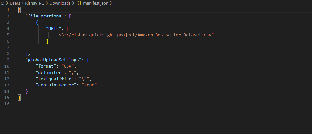Select line number 9 in gutter
This screenshot has width=312, height=134.
coord(8,60)
